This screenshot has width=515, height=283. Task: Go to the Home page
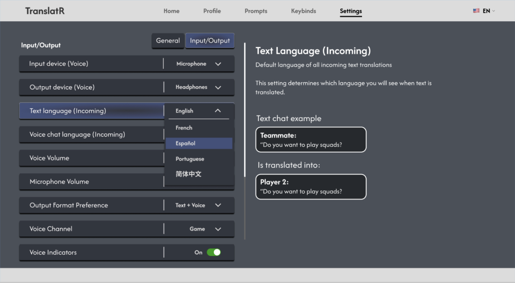coord(172,11)
